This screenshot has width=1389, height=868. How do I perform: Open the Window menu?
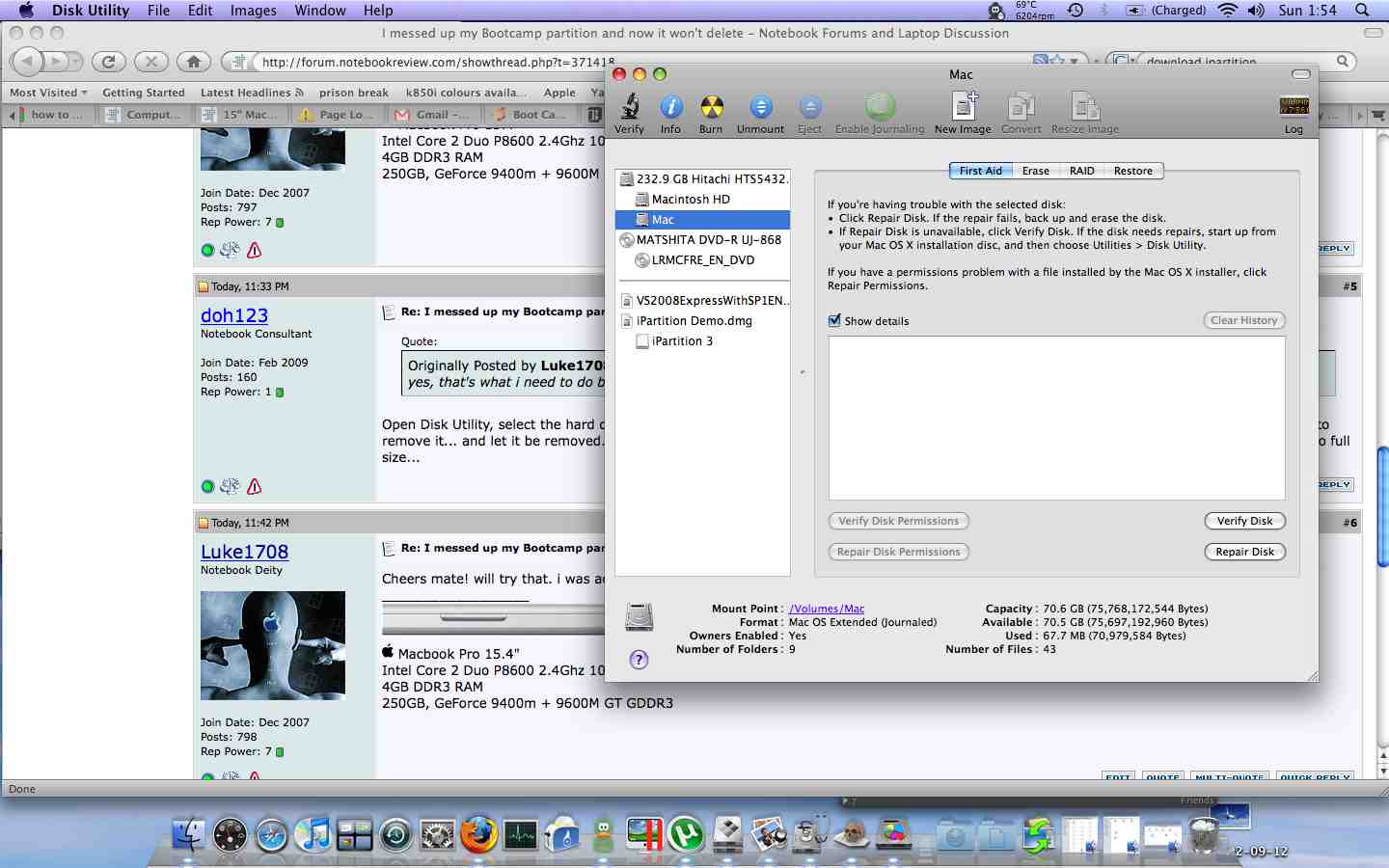coord(320,11)
